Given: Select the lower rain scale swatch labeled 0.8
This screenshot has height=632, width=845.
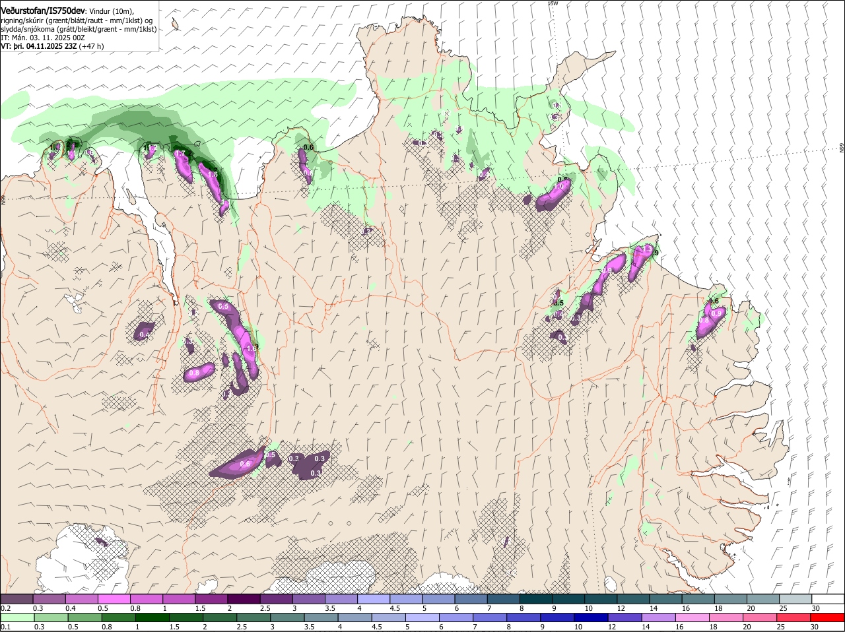Looking at the screenshot, I should [118, 617].
